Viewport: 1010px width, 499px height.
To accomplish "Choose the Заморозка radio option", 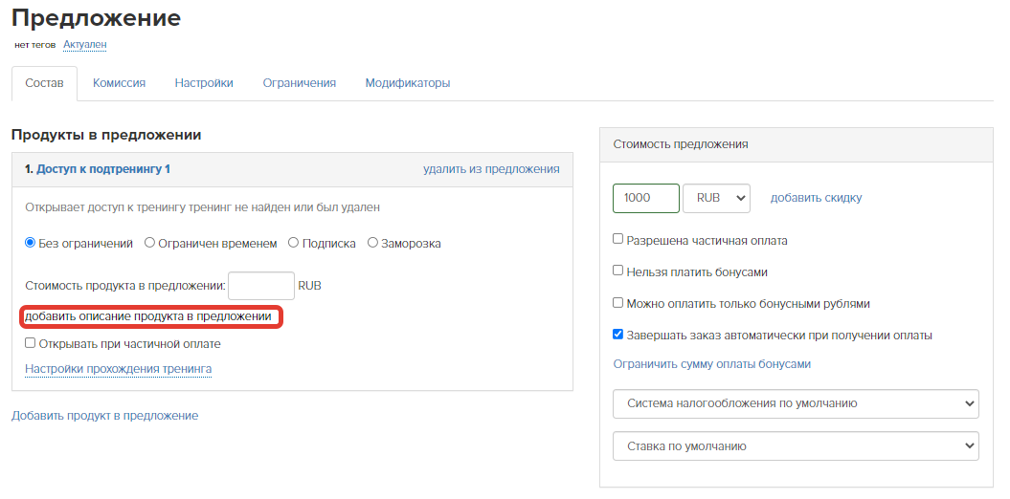I will click(372, 243).
